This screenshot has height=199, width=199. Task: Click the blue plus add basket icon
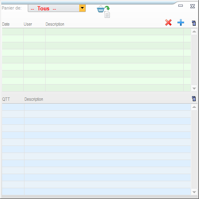(181, 22)
